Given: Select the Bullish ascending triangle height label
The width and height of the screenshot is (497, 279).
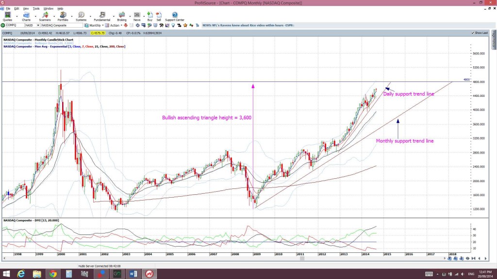Looking at the screenshot, I should pos(207,118).
